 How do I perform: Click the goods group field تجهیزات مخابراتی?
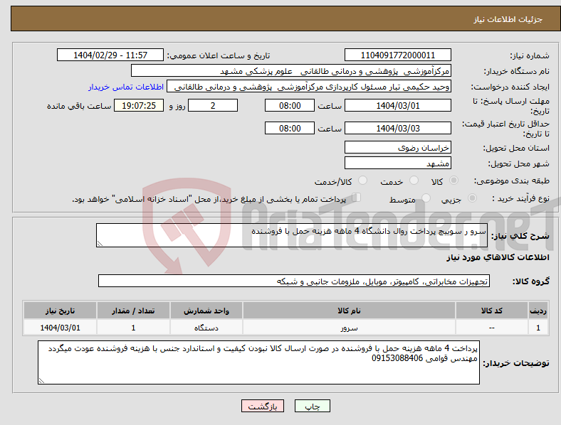point(294,281)
